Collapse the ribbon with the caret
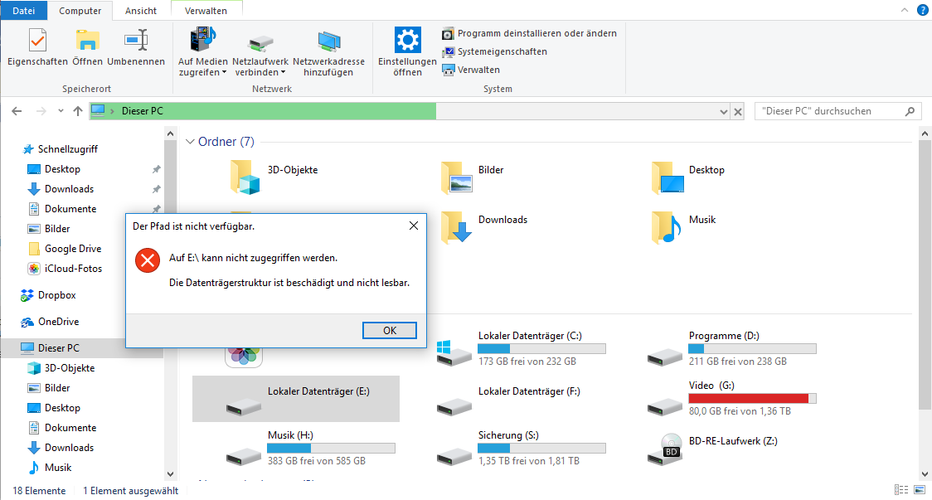 (x=904, y=10)
